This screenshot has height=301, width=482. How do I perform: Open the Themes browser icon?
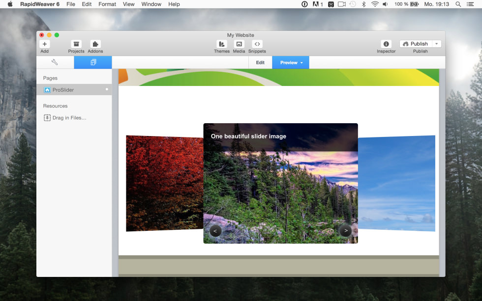[222, 44]
